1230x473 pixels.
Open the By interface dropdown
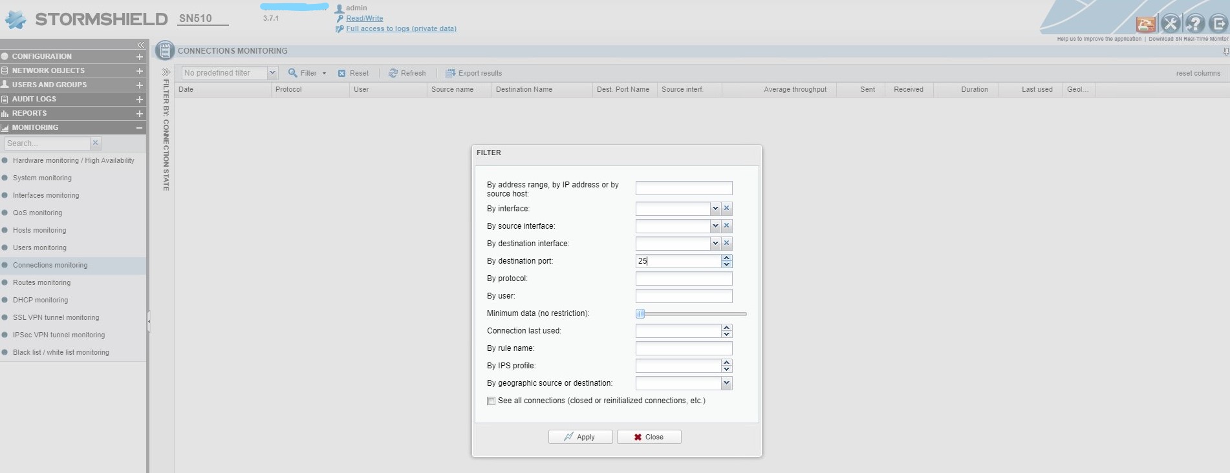[x=715, y=209]
